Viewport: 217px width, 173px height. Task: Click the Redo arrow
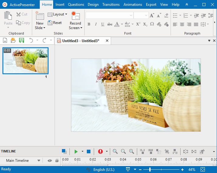click(x=44, y=40)
